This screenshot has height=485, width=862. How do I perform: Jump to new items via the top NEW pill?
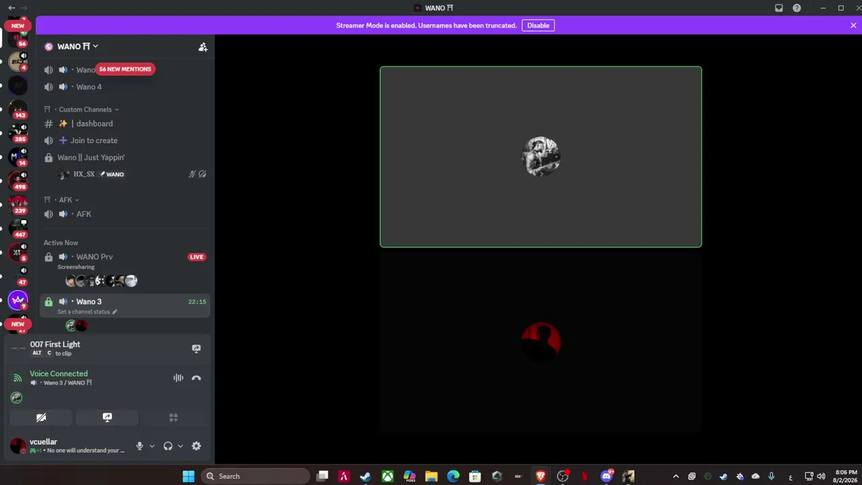tap(18, 26)
